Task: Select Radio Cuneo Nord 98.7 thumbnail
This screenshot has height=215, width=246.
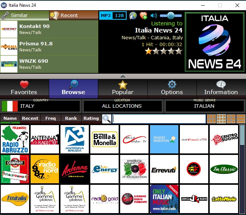Action: coord(45,169)
